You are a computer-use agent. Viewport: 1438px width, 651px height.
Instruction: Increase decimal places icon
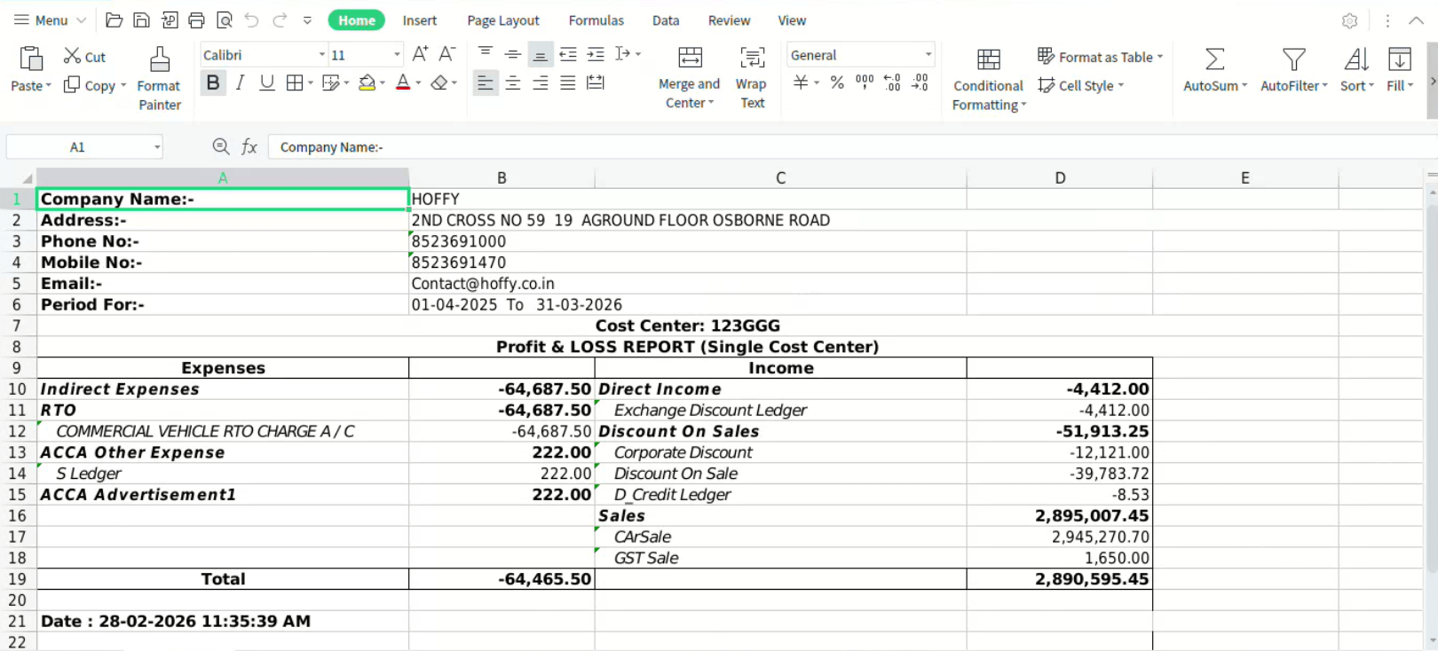(x=892, y=82)
